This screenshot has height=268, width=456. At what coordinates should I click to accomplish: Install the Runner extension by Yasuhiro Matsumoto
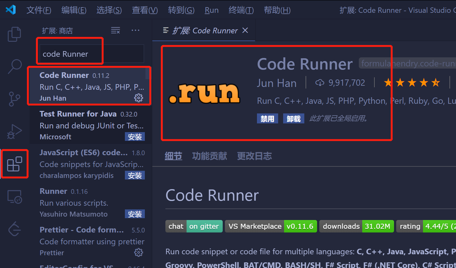(135, 214)
